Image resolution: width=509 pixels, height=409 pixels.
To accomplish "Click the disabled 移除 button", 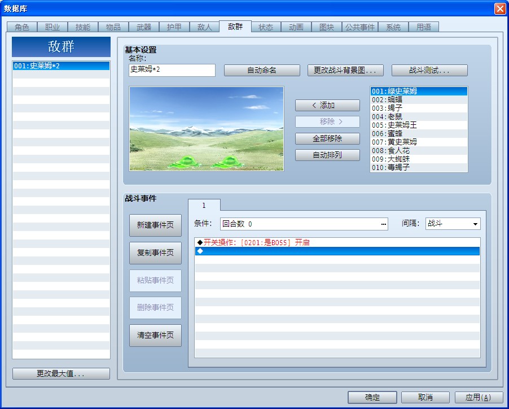I will pos(327,122).
